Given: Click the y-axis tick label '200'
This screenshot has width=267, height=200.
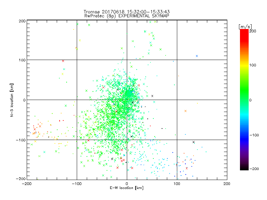Looking at the screenshot, I should 22,21.
